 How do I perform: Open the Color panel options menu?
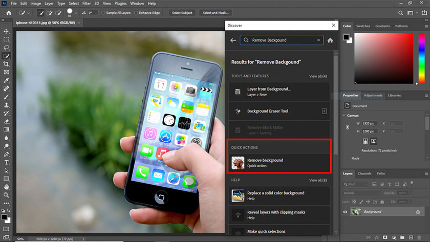coord(426,26)
